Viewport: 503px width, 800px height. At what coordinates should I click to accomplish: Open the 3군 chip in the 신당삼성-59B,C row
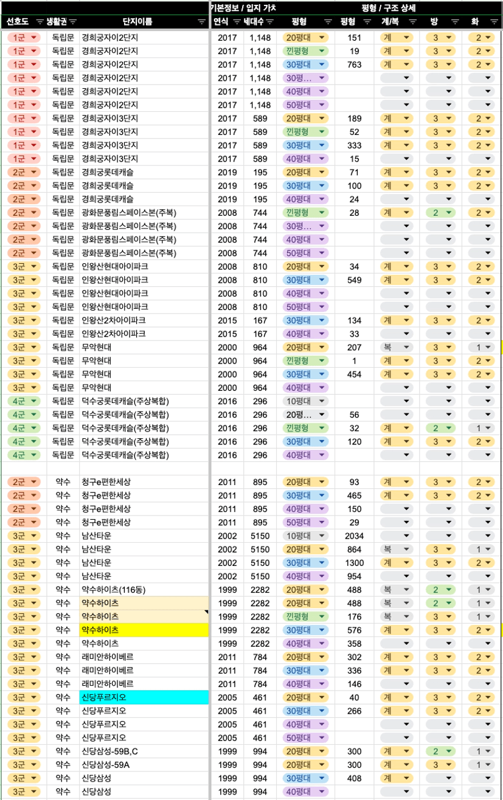(24, 751)
